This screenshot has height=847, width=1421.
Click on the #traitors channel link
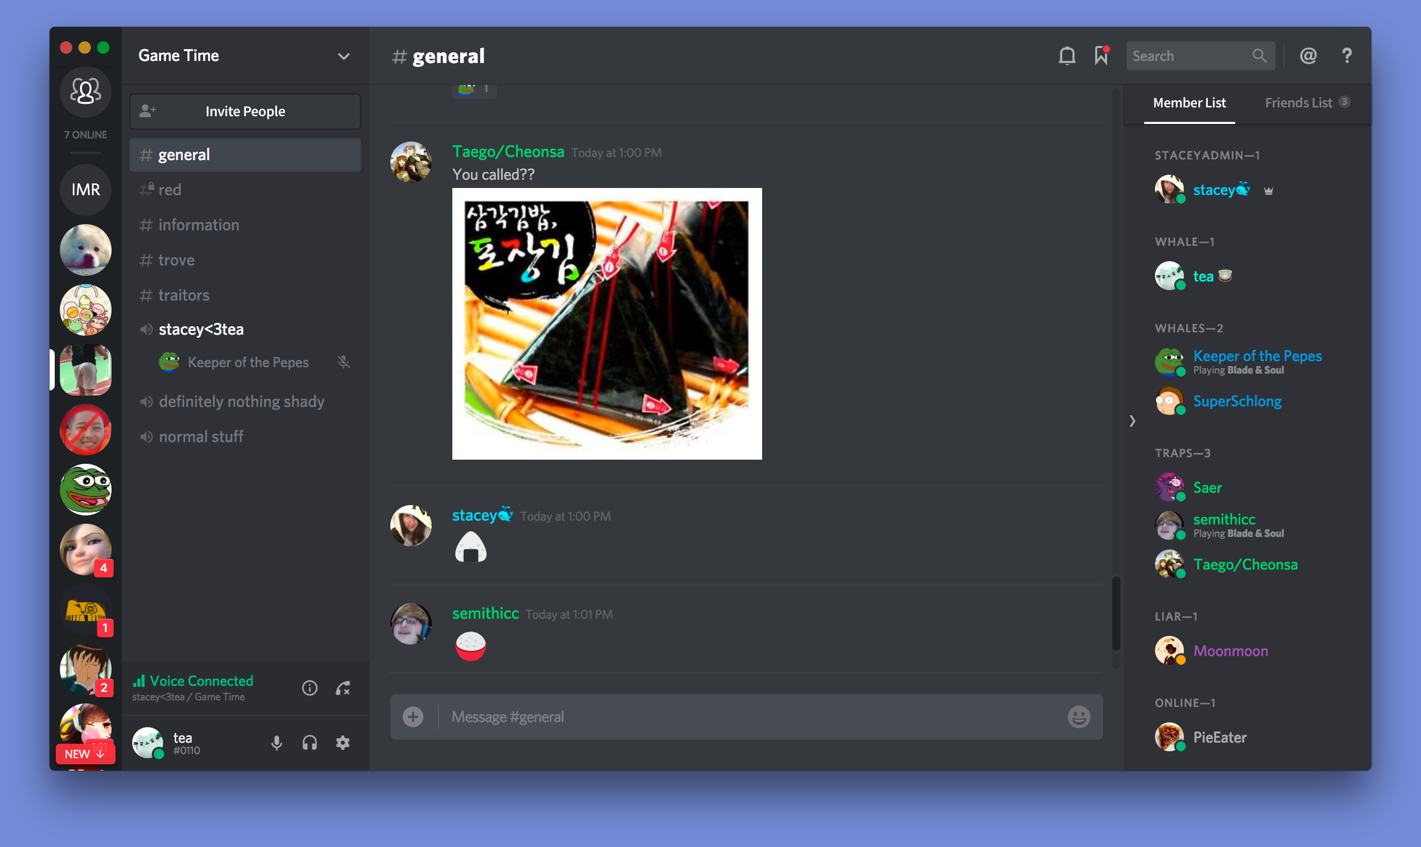[x=183, y=294]
